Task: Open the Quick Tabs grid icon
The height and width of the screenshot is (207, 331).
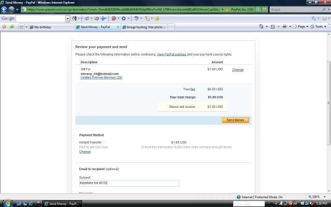Action: coord(21,27)
